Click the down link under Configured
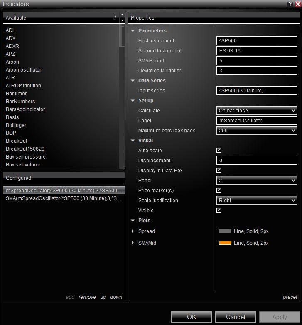This screenshot has width=302, height=325. (116, 297)
